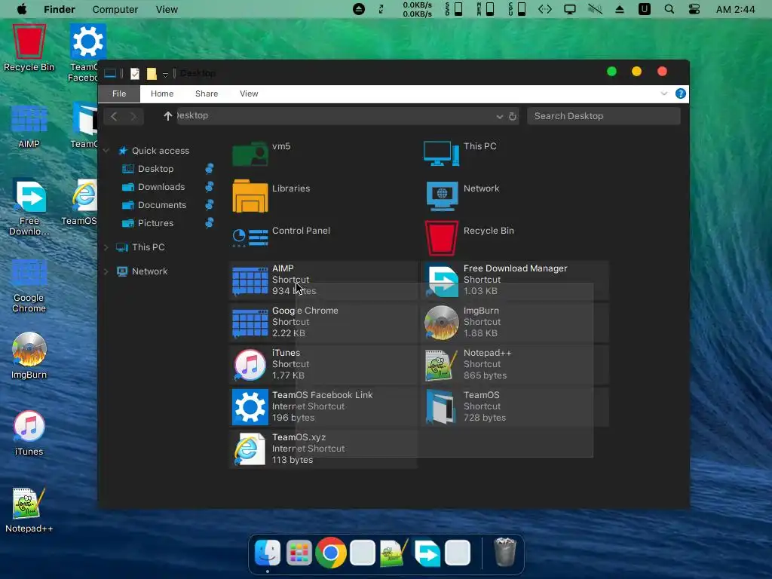
Task: Select Downloads under Quick access
Action: pos(161,187)
